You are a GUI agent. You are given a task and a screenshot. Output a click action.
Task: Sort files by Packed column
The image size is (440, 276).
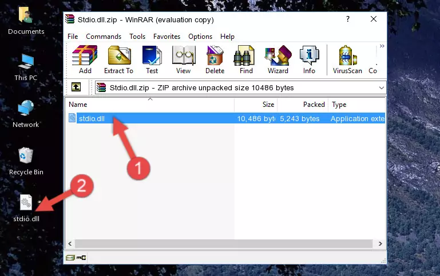click(303, 105)
